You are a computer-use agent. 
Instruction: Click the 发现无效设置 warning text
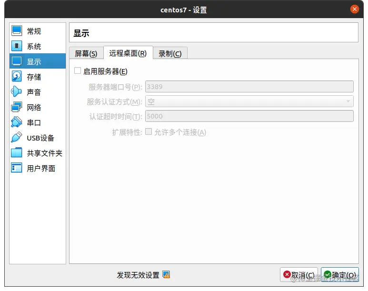coord(138,275)
